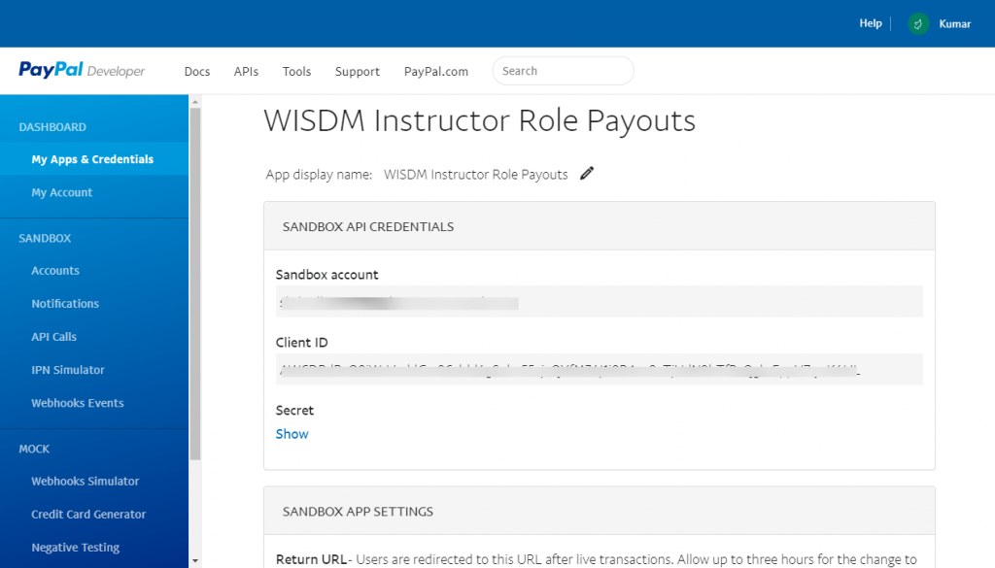This screenshot has height=568, width=995.
Task: Click the Search input field
Action: pyautogui.click(x=563, y=71)
